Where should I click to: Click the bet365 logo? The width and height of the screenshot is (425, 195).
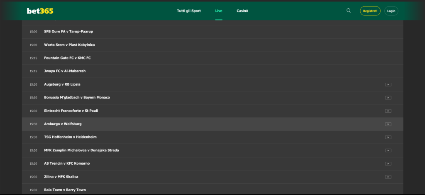40,11
